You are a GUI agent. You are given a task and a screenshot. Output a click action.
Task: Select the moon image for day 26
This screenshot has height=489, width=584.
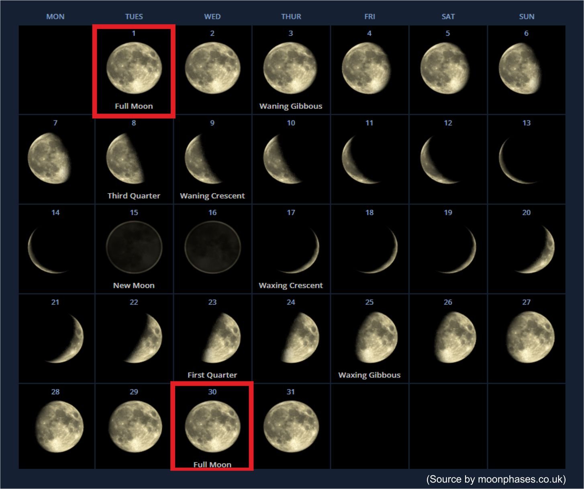pyautogui.click(x=455, y=338)
